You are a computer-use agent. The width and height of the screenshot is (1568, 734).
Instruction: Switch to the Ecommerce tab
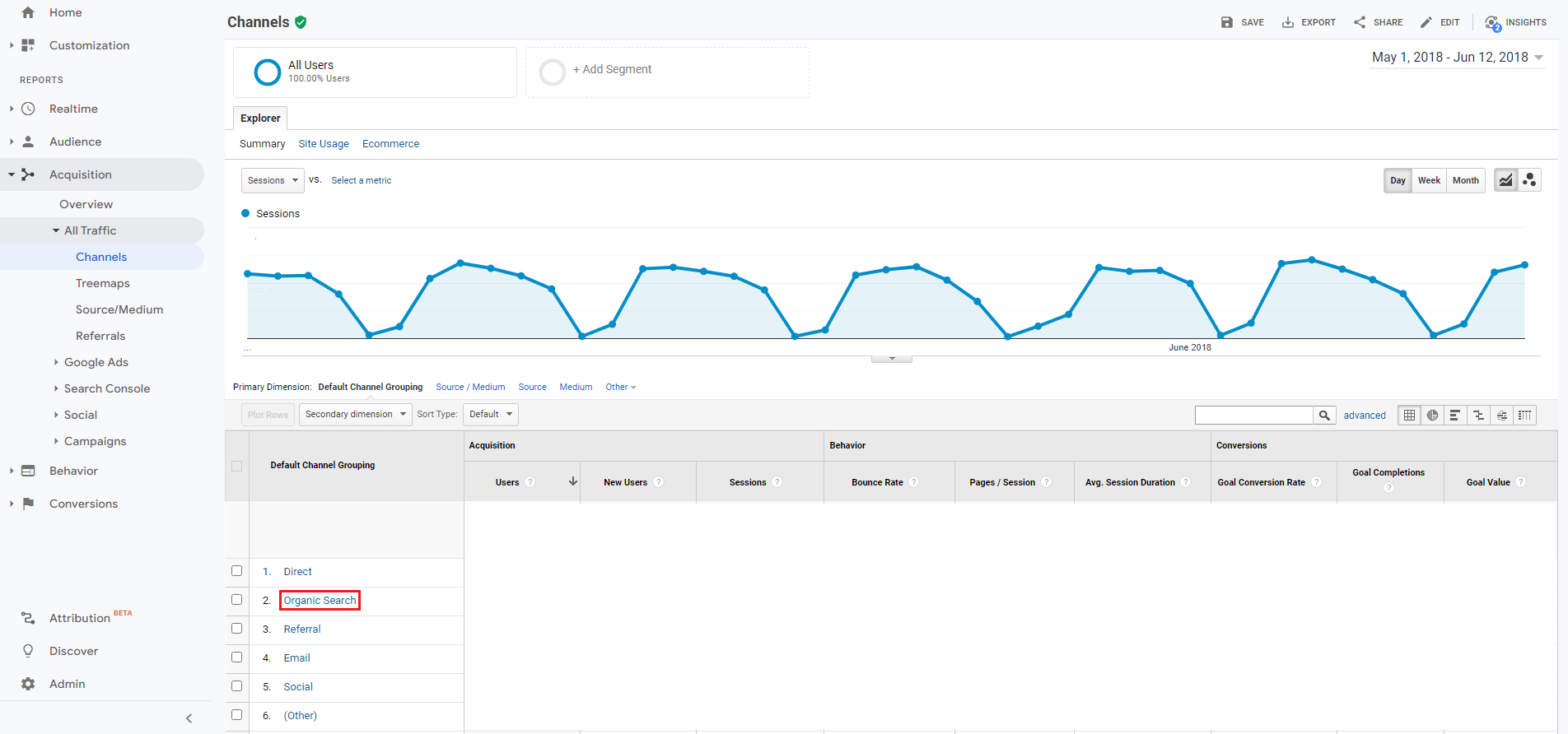(x=390, y=144)
